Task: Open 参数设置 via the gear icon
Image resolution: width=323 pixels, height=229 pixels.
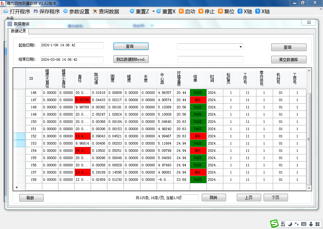Action: [x=65, y=11]
